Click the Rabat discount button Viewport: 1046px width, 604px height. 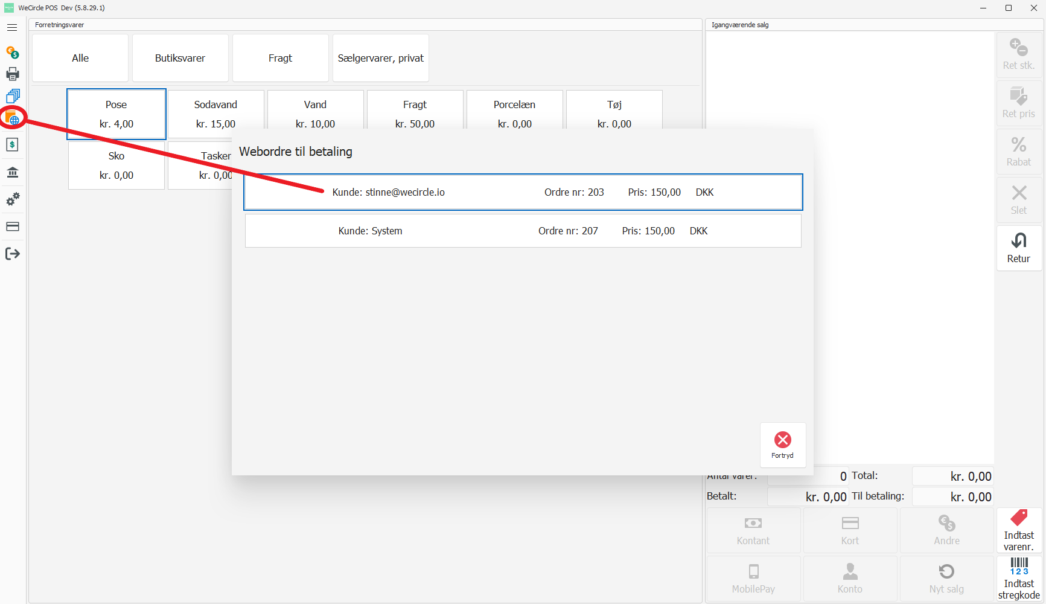pos(1019,151)
